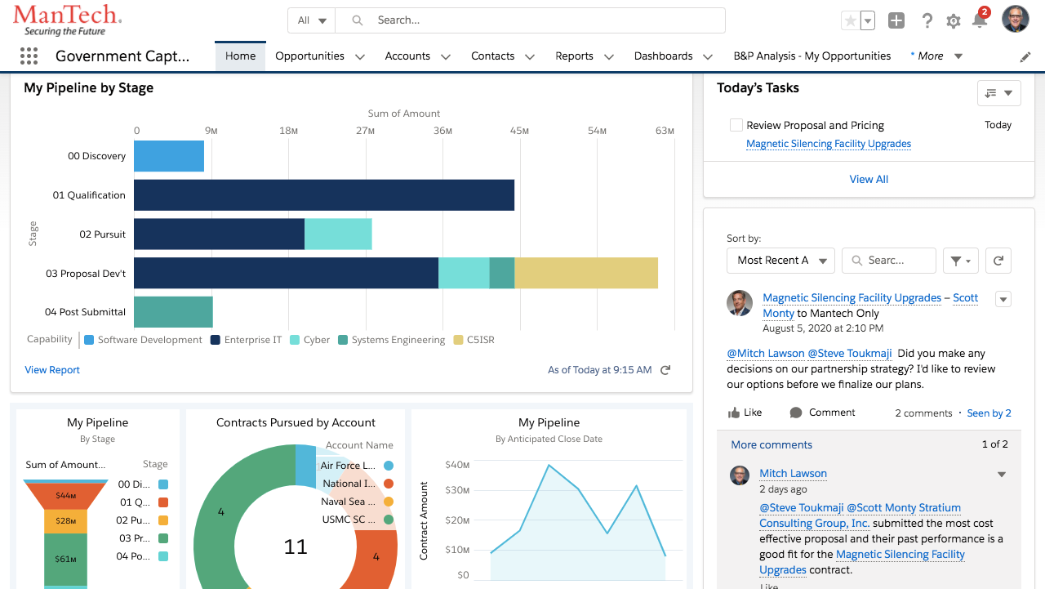This screenshot has width=1045, height=589.
Task: Open the Today's Tasks filter dropdown
Action: pos(998,93)
